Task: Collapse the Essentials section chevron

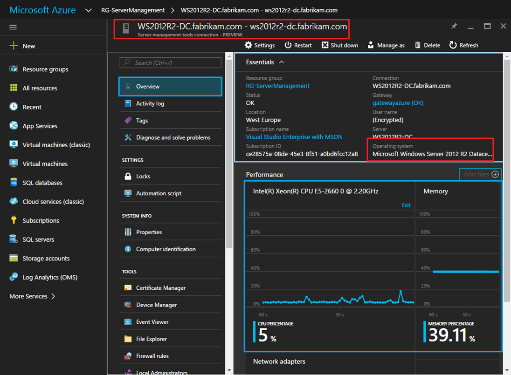Action: click(x=282, y=62)
